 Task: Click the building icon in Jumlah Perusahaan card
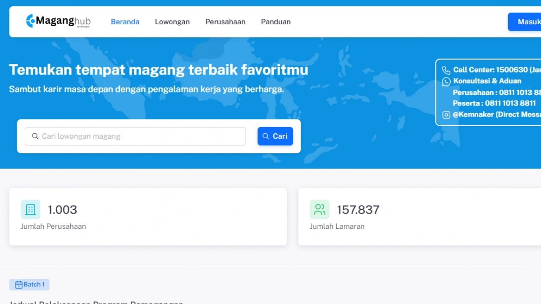tap(31, 209)
